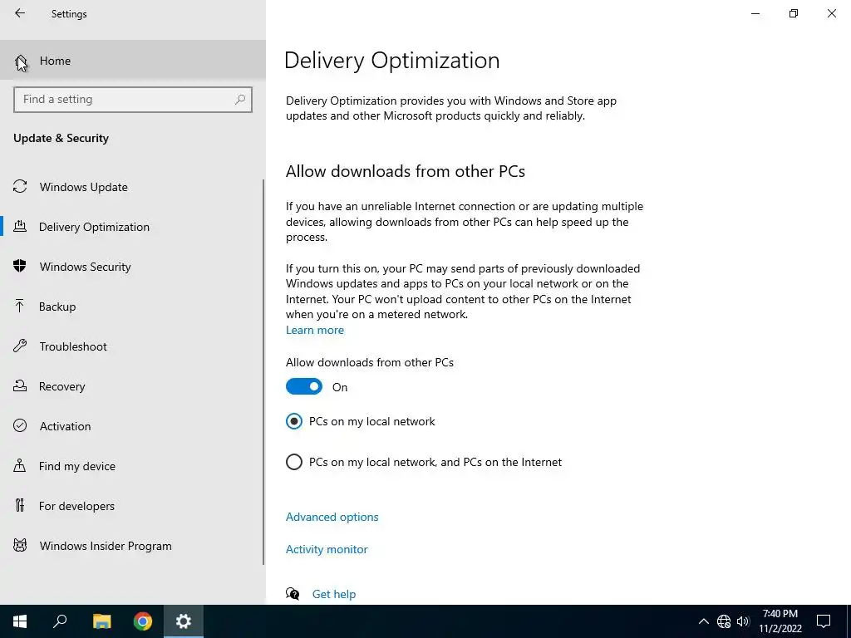Close the Settings window
Image resolution: width=851 pixels, height=638 pixels.
tap(831, 13)
